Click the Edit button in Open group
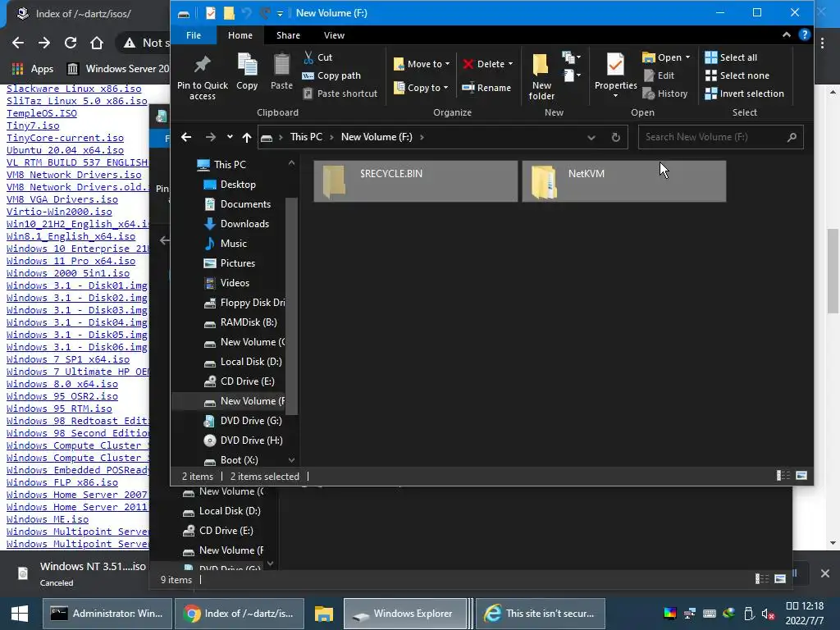This screenshot has height=630, width=840. (659, 75)
